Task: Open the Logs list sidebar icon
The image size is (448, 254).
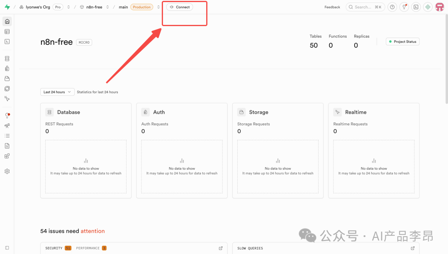Action: coord(7,136)
